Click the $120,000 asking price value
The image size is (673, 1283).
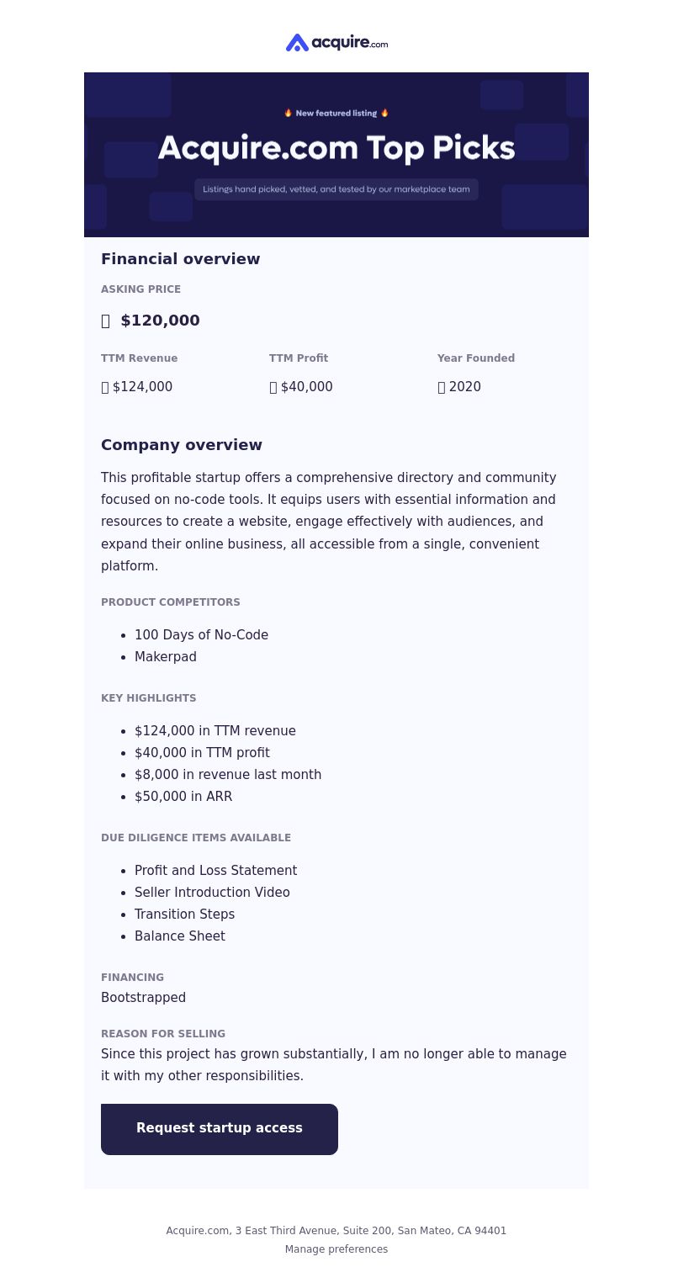tap(161, 321)
